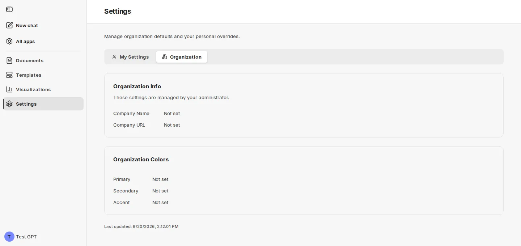Click the Templates layout icon
The image size is (521, 246).
tap(9, 75)
